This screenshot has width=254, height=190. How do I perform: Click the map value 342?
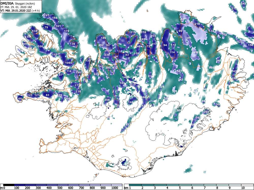pyautogui.click(x=198, y=118)
